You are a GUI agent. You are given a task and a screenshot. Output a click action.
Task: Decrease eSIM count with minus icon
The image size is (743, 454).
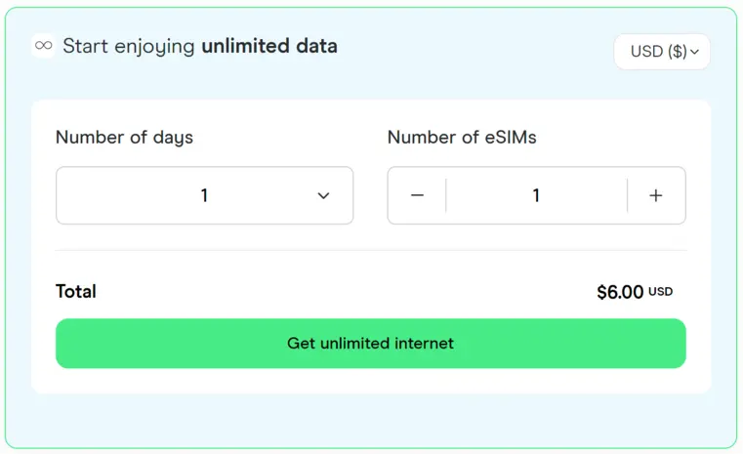417,195
